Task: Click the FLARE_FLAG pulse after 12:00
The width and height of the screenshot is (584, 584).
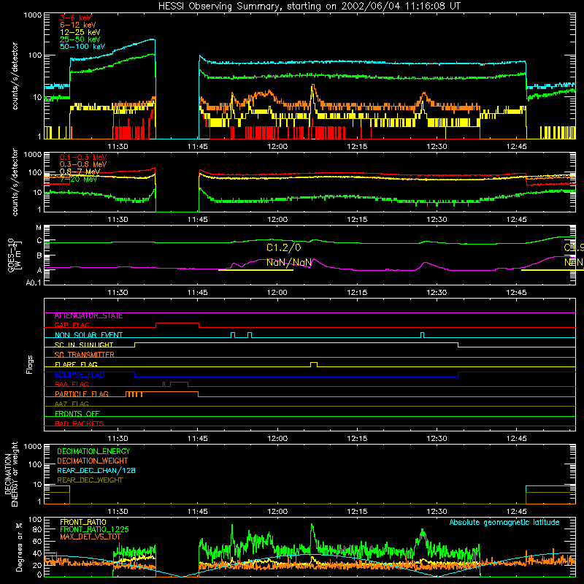Action: tap(314, 364)
